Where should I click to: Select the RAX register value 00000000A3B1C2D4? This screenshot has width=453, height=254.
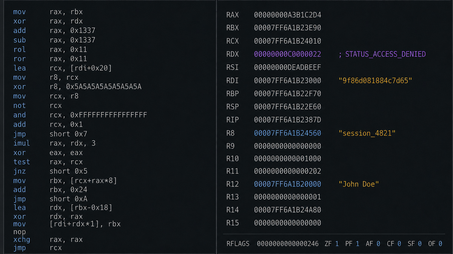pos(288,15)
